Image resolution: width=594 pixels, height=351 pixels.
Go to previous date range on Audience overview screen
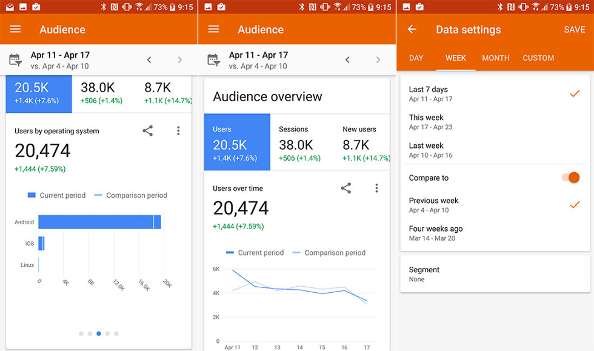[347, 59]
